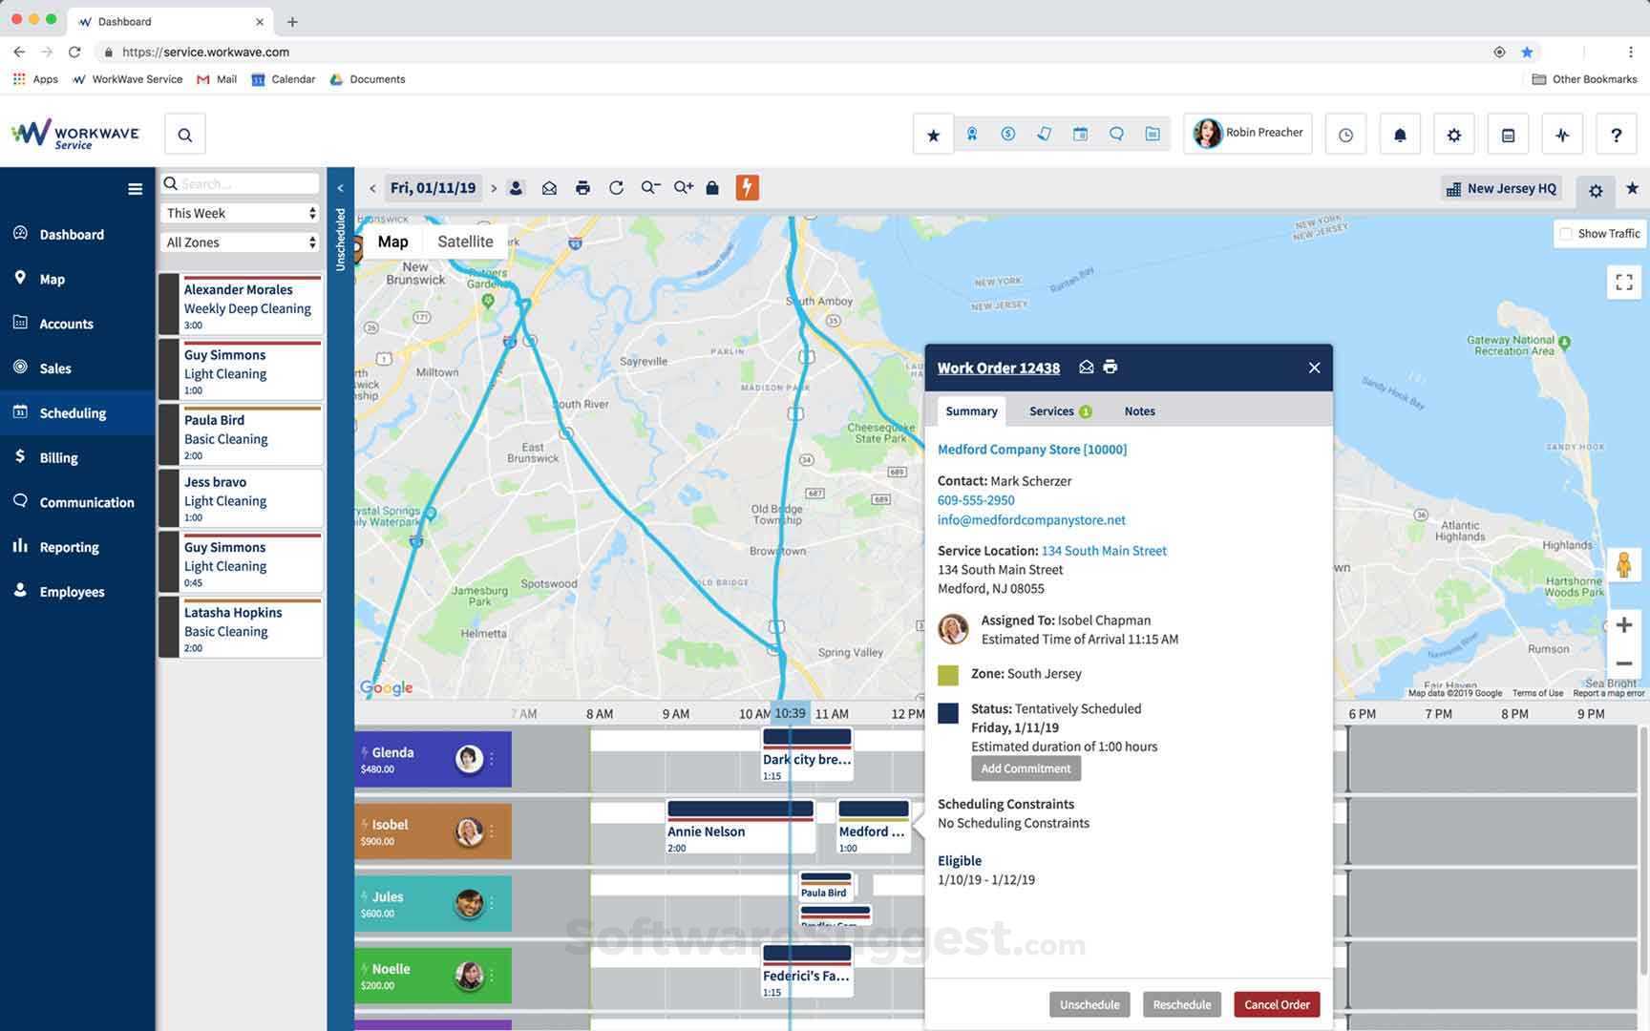Image resolution: width=1650 pixels, height=1031 pixels.
Task: Switch to the Services tab in Work Order 12438
Action: pos(1050,410)
